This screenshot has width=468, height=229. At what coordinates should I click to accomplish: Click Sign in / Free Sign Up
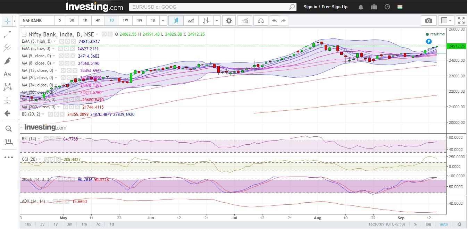[326, 7]
